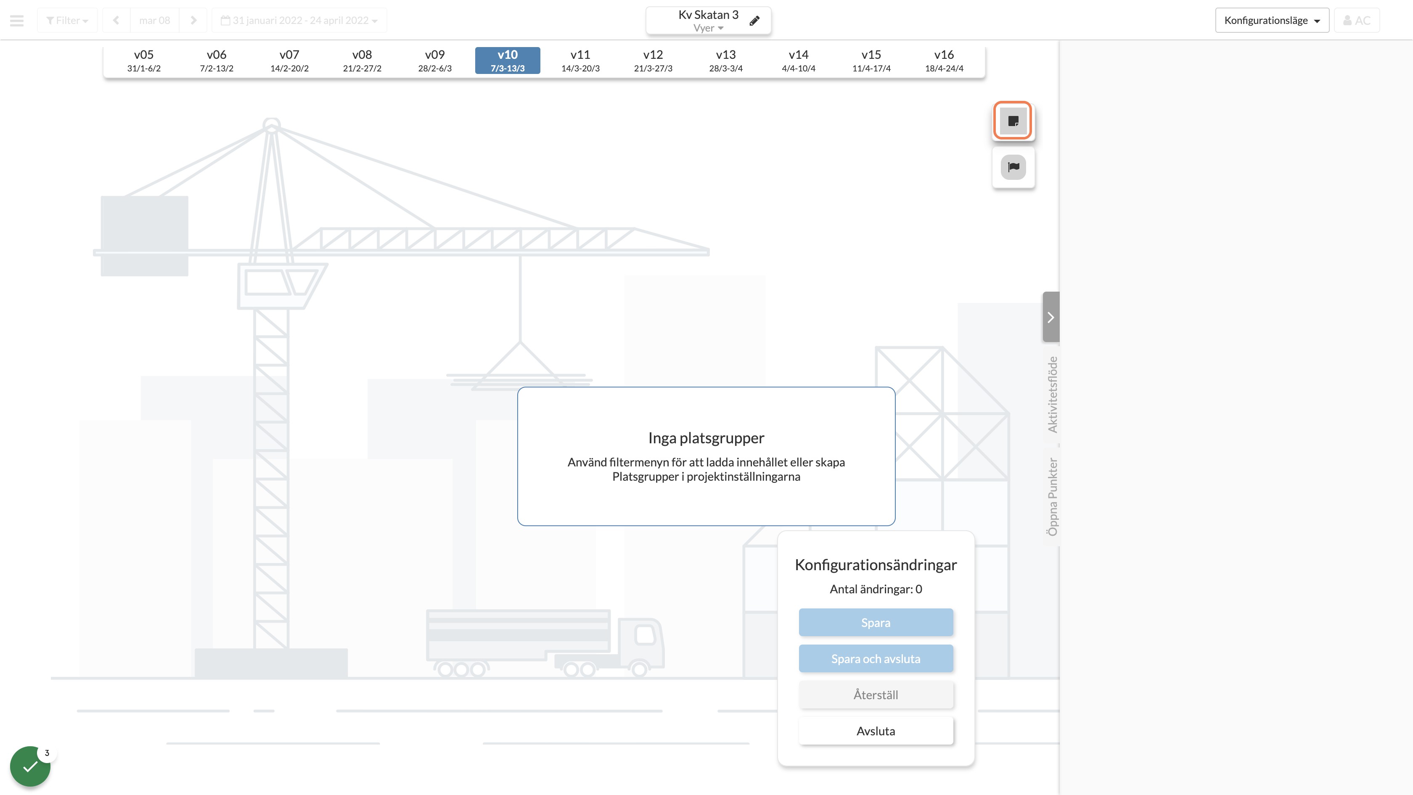
Task: Click the Spara button
Action: coord(876,622)
